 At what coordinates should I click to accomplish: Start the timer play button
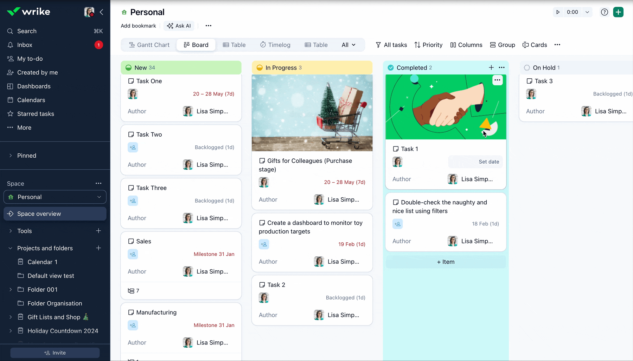tap(558, 12)
